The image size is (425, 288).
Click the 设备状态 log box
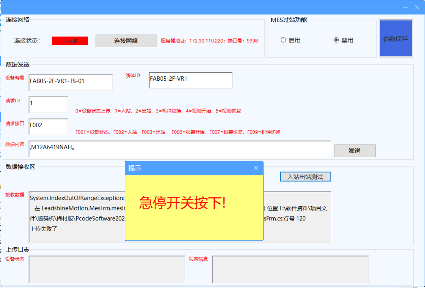(107, 269)
